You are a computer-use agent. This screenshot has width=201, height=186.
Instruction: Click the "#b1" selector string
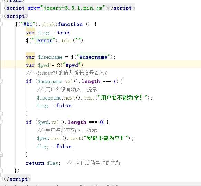[x=28, y=24]
